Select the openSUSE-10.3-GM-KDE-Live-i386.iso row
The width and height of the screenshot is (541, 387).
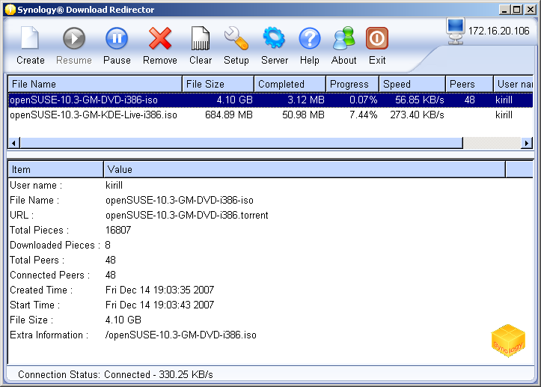pyautogui.click(x=271, y=115)
